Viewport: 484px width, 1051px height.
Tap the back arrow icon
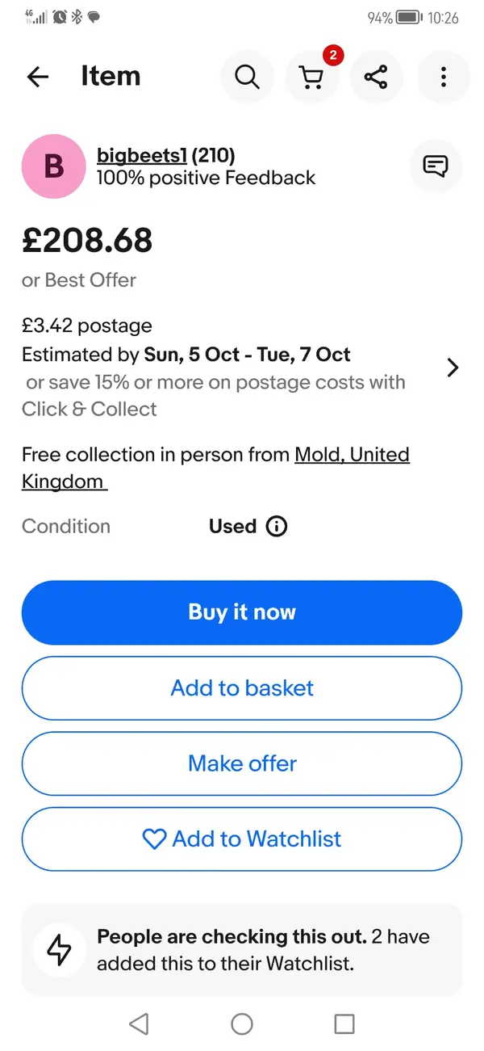tap(38, 77)
